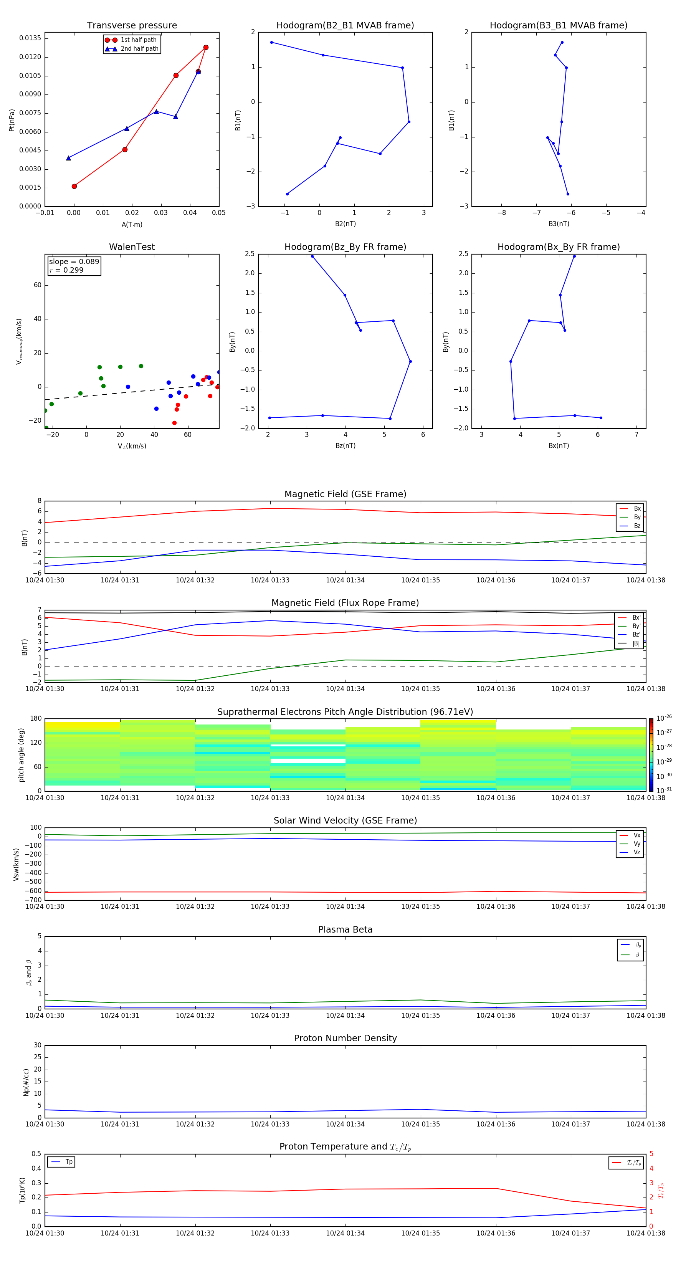This screenshot has width=691, height=1267.
Task: Click the Suprathermal Electrons Pitch Angle Distribution title
Action: pos(345,712)
